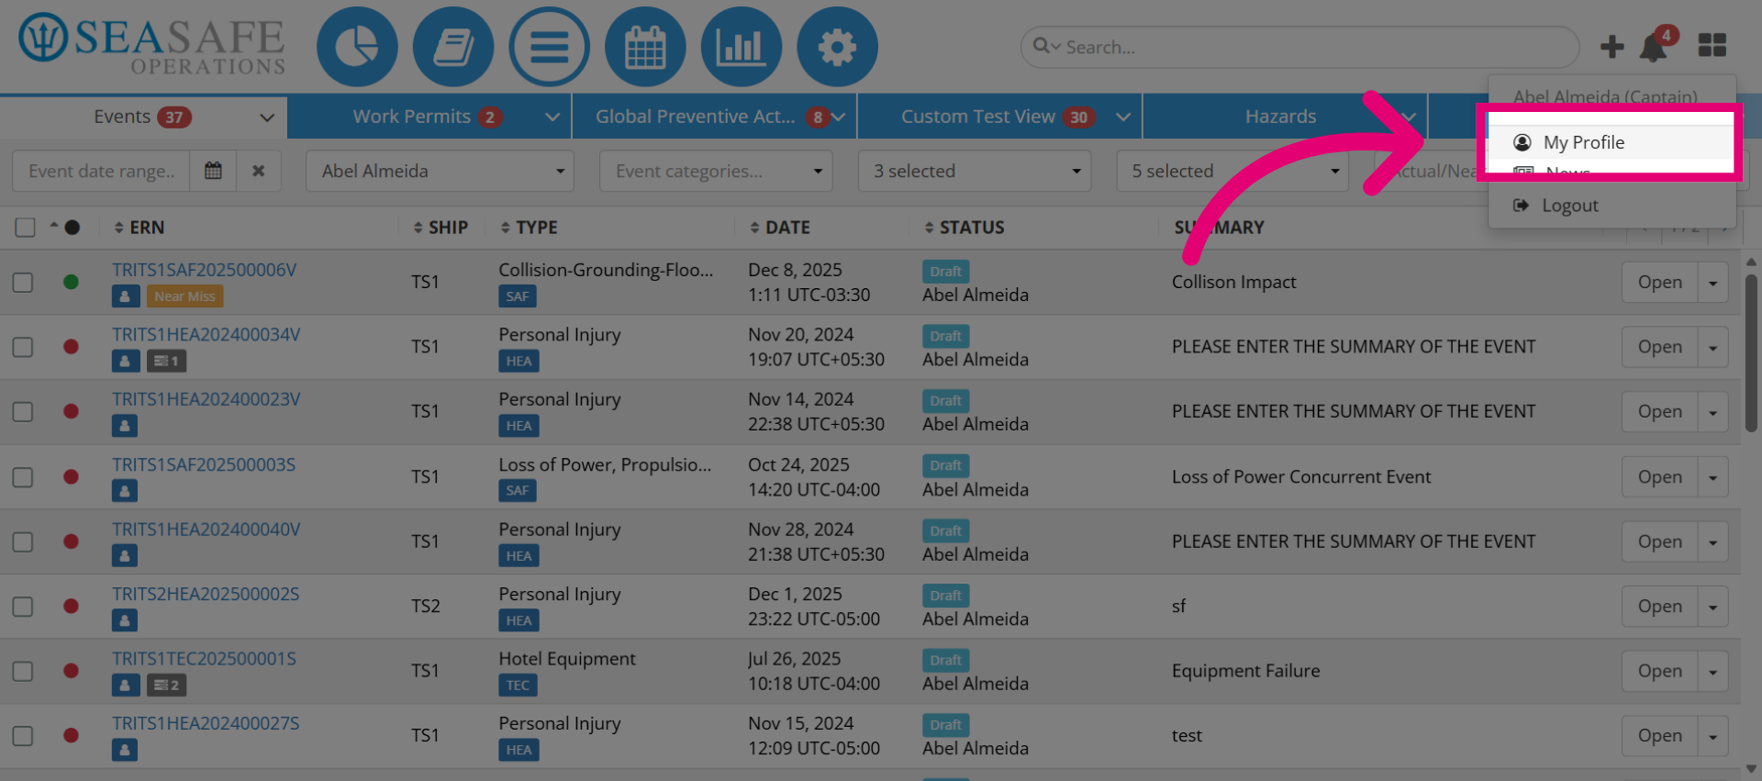Viewport: 1762px width, 781px height.
Task: Open the bar chart reports icon
Action: point(741,47)
